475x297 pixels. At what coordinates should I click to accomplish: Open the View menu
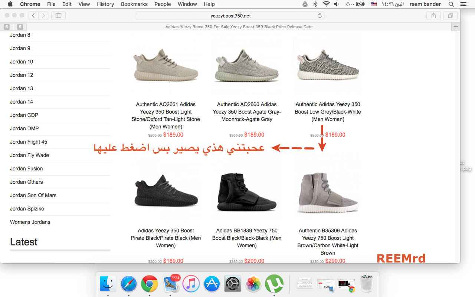pyautogui.click(x=84, y=4)
